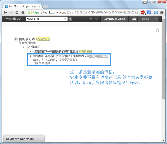Click the #意识 tag link
167x144 pixels.
click(91, 56)
